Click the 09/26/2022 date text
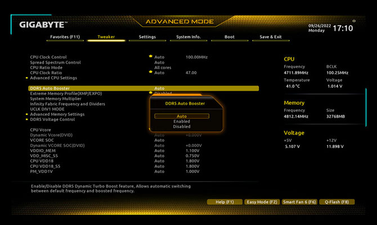Viewport: 377px width, 225px height. (x=320, y=26)
